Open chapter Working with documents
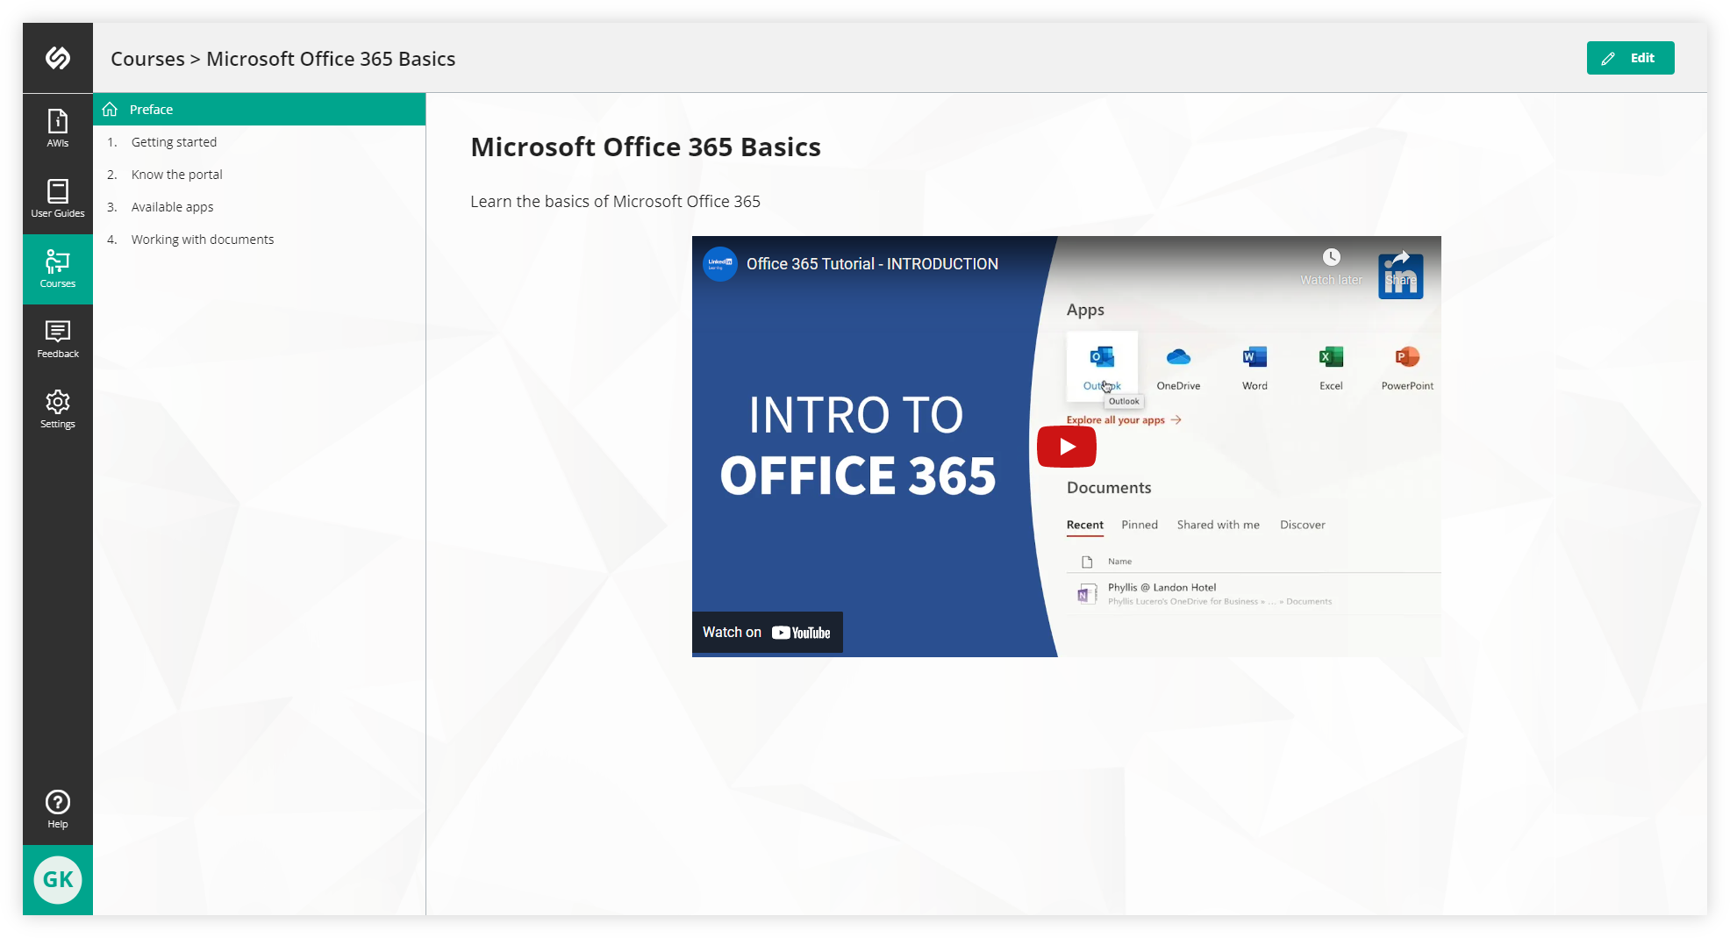 [x=260, y=240]
